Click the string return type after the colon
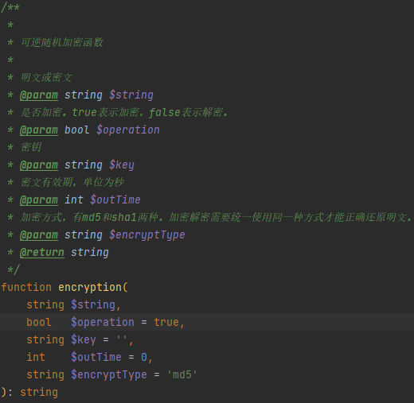Viewport: 414px width, 403px height. [x=39, y=393]
